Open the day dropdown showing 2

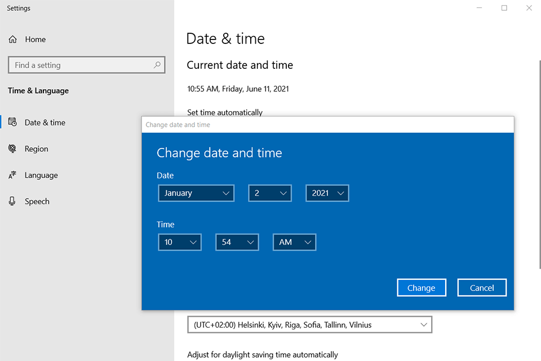point(270,193)
